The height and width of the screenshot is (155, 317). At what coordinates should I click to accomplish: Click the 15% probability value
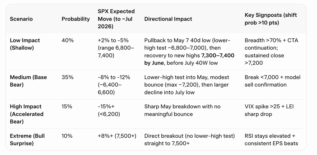(x=67, y=106)
